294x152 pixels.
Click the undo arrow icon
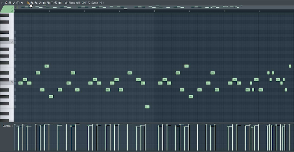coord(22,3)
